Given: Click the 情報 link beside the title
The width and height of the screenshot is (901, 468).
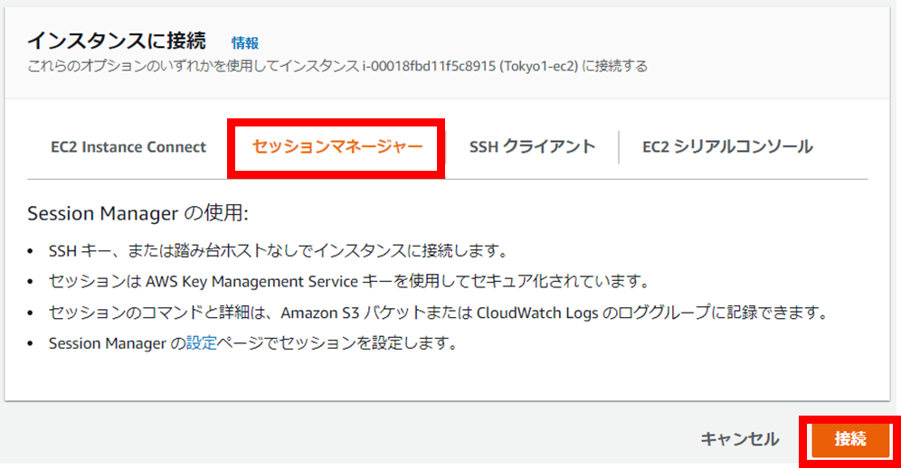Looking at the screenshot, I should click(x=245, y=43).
